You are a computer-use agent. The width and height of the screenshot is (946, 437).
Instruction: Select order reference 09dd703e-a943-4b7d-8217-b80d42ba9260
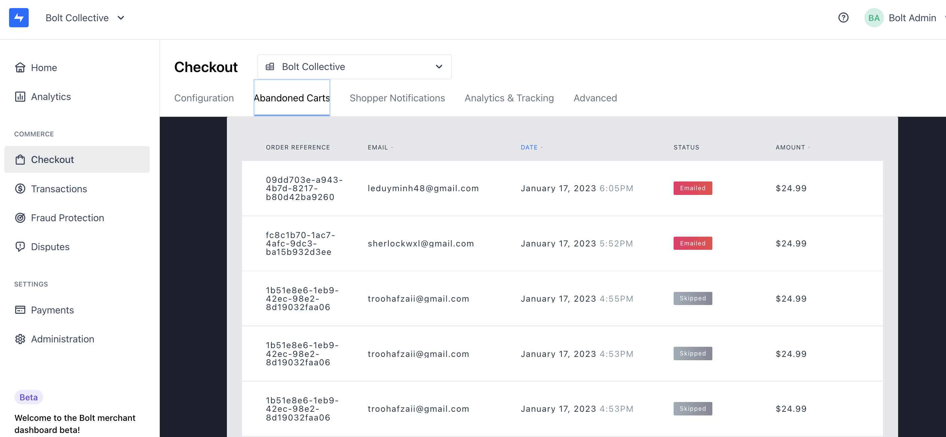[304, 189]
